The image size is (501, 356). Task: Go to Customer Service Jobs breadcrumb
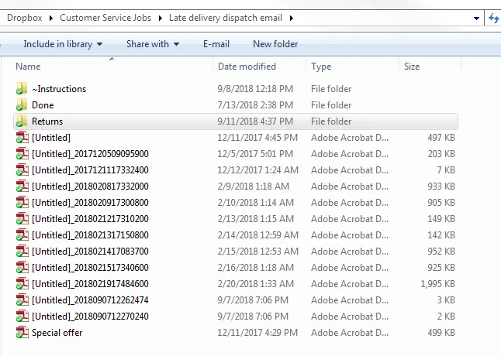coord(105,18)
